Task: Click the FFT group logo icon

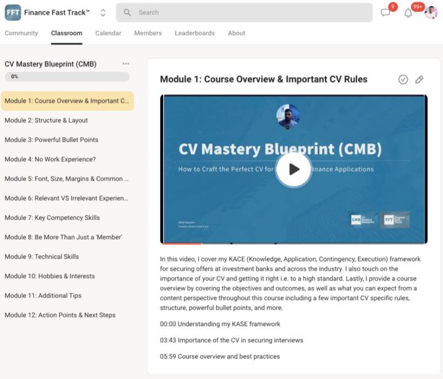Action: click(x=13, y=13)
